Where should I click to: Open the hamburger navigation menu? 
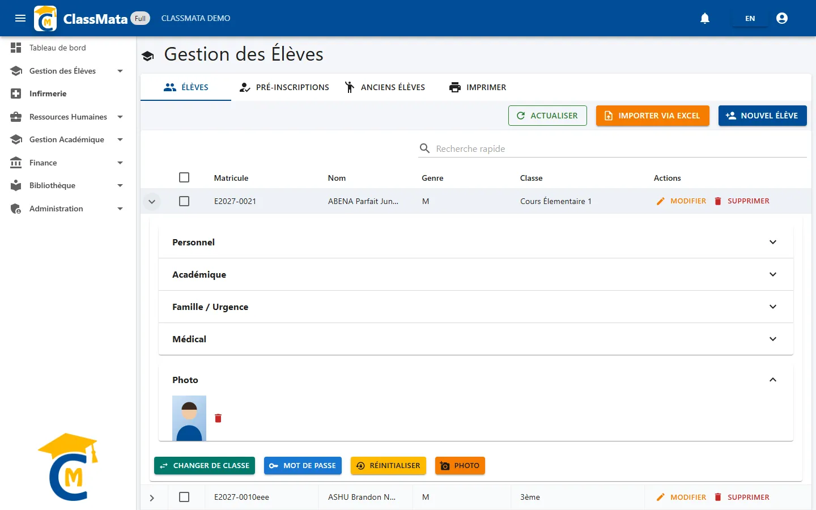[x=20, y=18]
